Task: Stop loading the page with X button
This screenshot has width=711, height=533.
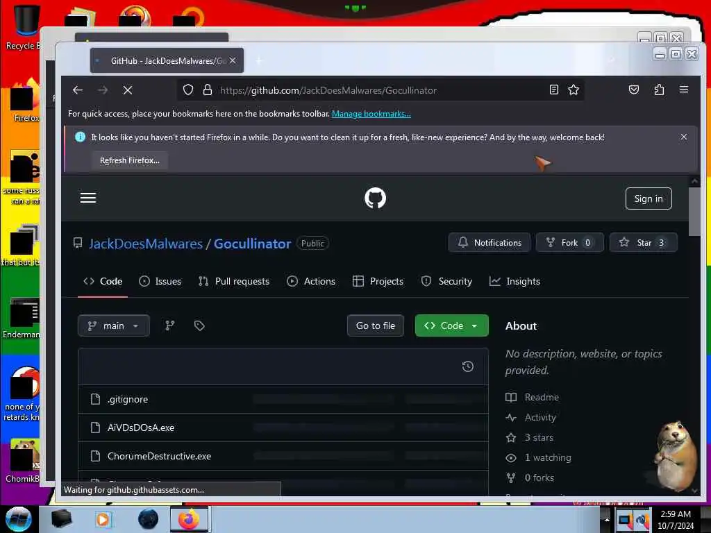Action: tap(128, 90)
